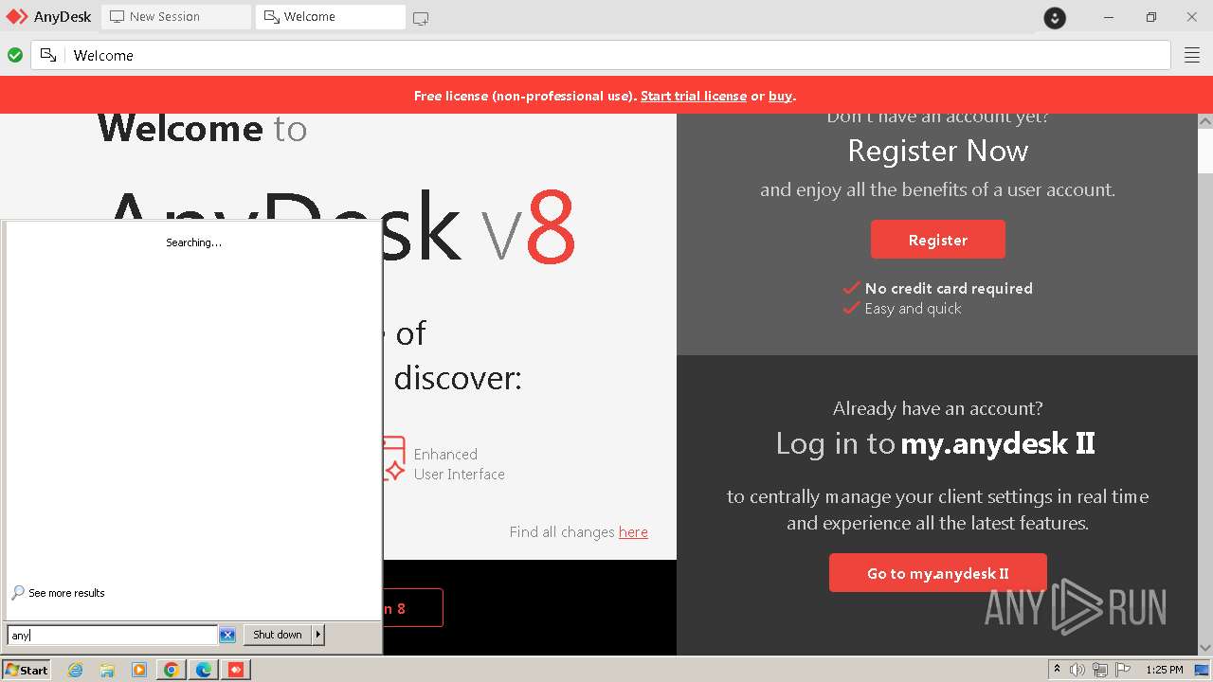This screenshot has height=682, width=1213.
Task: Open the Action Center flag icon
Action: [x=1122, y=670]
